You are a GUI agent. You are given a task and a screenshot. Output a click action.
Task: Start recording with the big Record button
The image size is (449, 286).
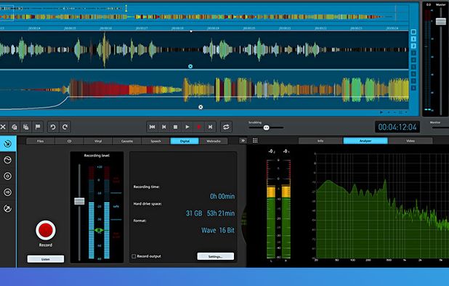click(x=46, y=230)
